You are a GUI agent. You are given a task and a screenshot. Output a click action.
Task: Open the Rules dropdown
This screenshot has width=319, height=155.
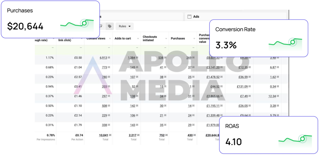click(124, 26)
